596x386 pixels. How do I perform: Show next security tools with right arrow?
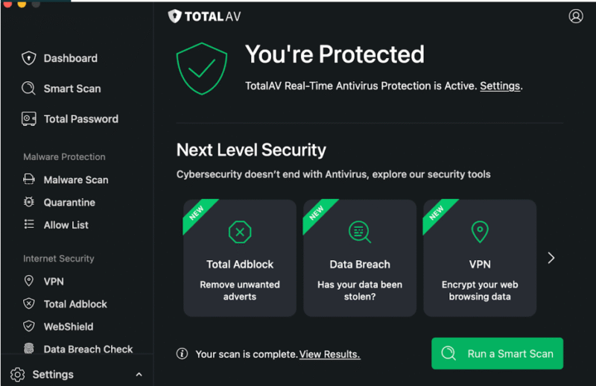point(551,258)
